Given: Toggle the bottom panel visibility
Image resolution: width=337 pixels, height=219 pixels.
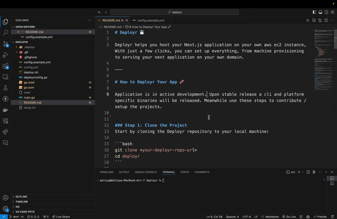Looking at the screenshot, I should pos(320,12).
